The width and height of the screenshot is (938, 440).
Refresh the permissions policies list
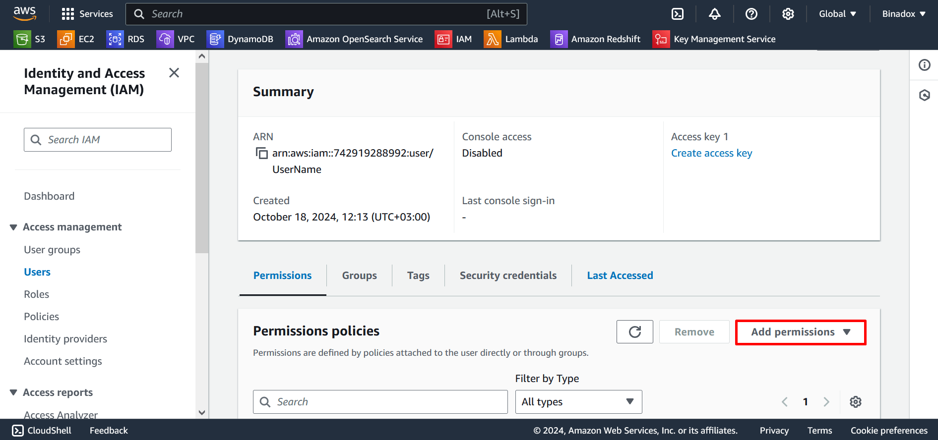(635, 332)
